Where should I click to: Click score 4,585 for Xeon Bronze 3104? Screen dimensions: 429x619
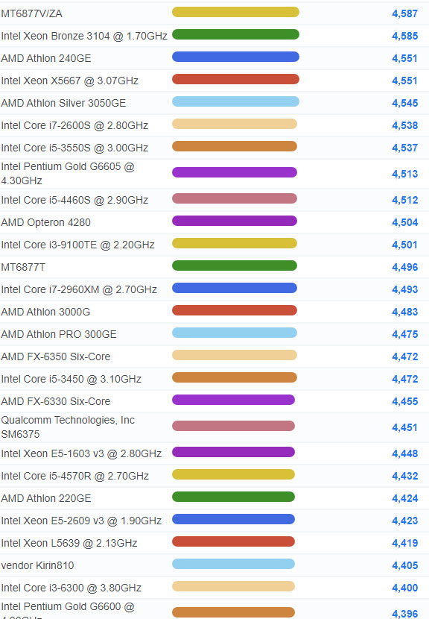pos(404,36)
